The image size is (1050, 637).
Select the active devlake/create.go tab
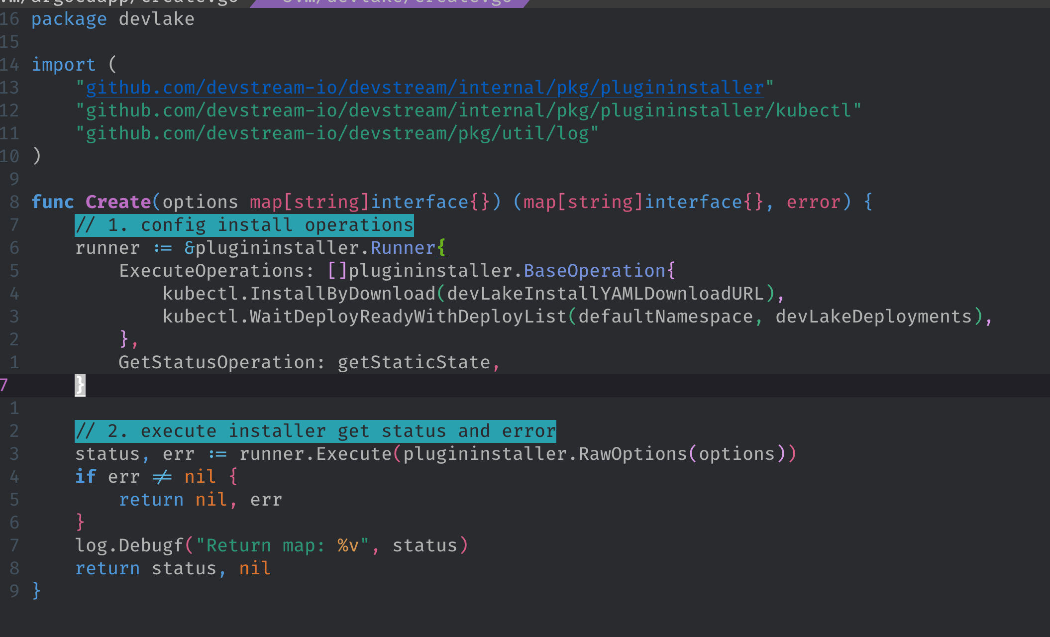pos(393,2)
